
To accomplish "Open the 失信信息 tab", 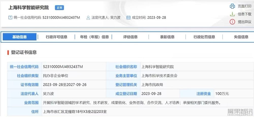I will (241, 37).
